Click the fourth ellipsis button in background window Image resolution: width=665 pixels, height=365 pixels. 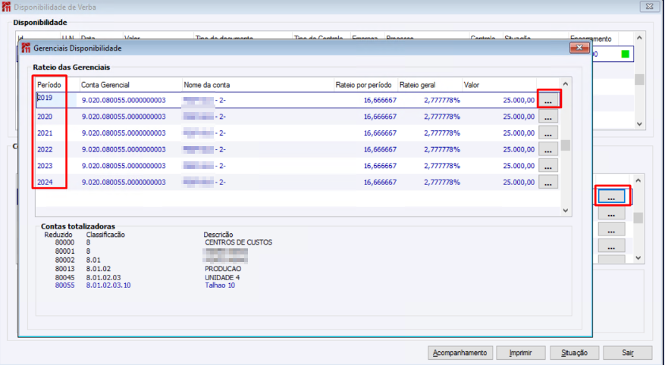[611, 246]
